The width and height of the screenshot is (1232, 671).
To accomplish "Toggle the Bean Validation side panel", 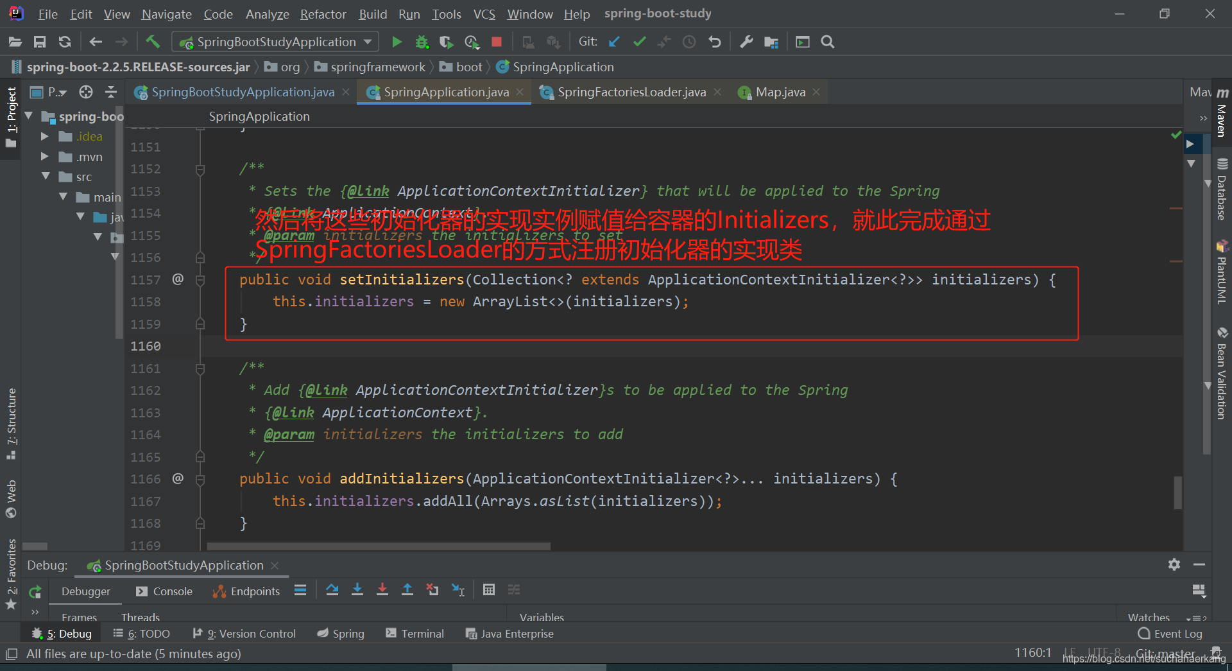I will click(1222, 374).
